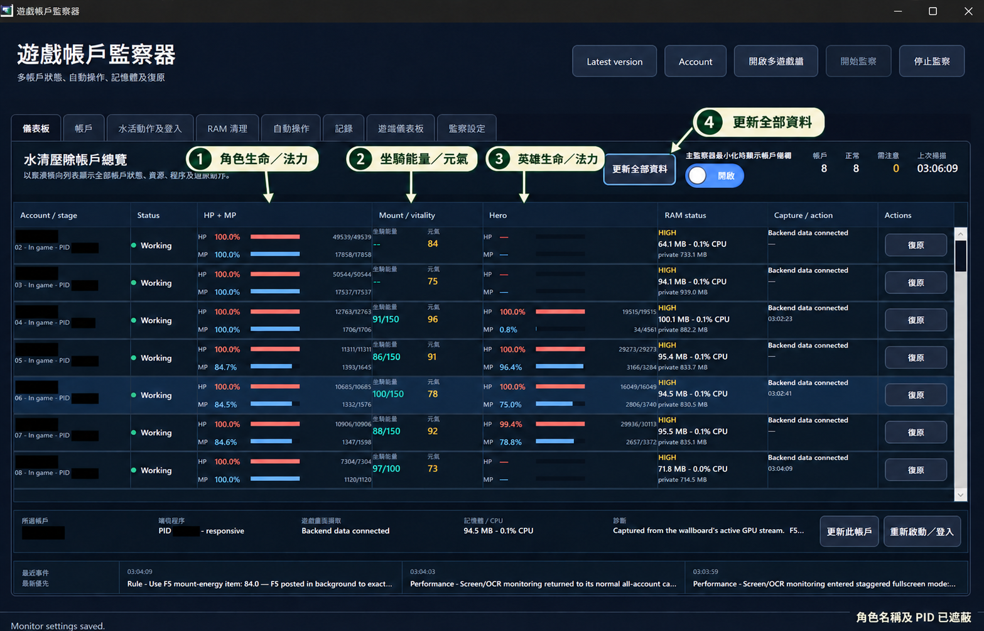Image resolution: width=984 pixels, height=631 pixels.
Task: Click the green status dot for account 02
Action: 134,245
